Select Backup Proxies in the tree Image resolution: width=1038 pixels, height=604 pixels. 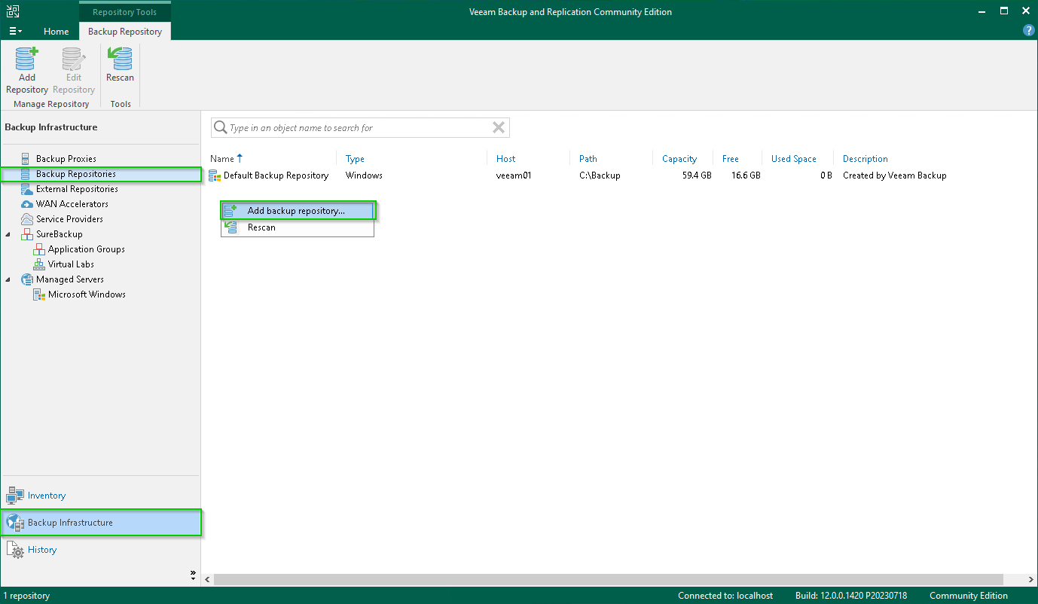click(66, 159)
